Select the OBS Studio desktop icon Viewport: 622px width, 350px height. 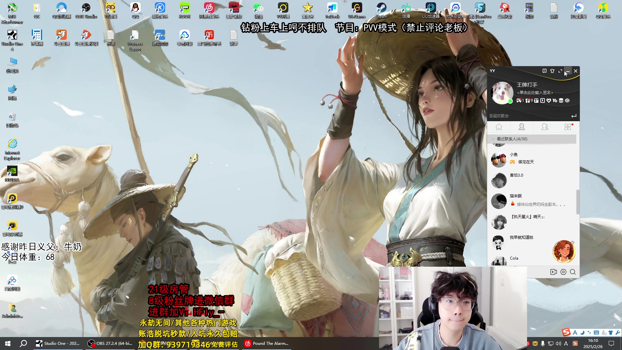click(x=86, y=10)
